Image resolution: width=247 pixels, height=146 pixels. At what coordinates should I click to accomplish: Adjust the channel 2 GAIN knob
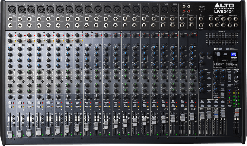coord(20,35)
